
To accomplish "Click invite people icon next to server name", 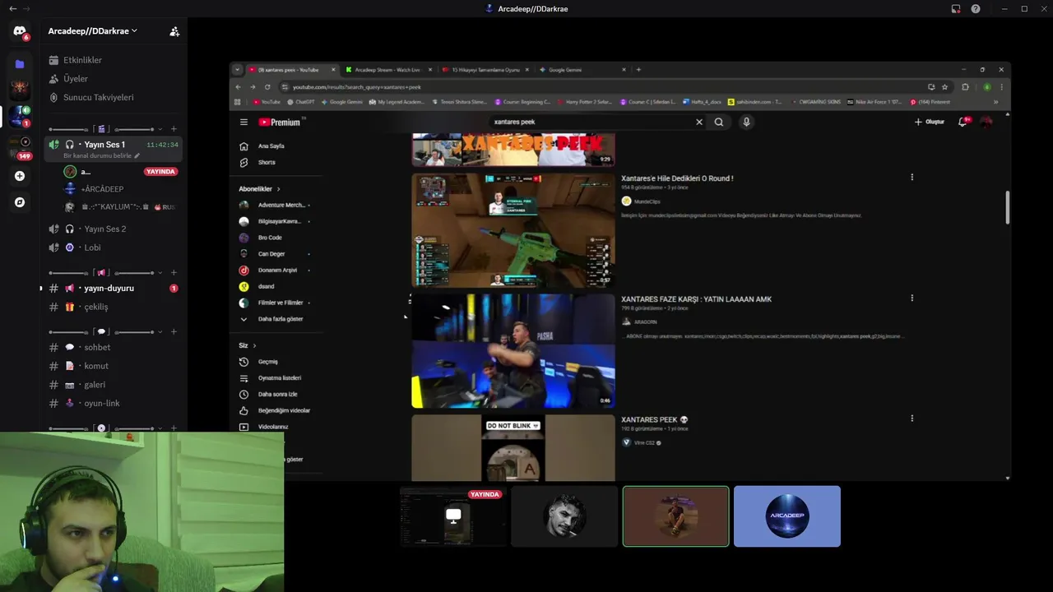I will [174, 31].
